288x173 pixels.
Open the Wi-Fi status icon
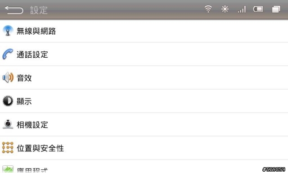click(x=208, y=9)
